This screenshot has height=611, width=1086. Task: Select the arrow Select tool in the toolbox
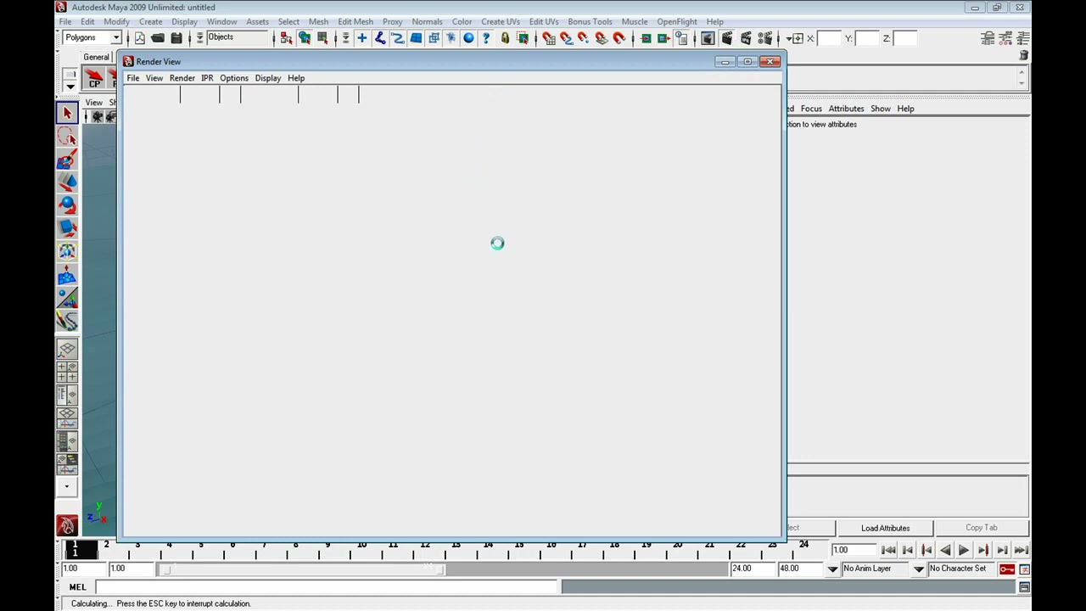click(x=67, y=113)
